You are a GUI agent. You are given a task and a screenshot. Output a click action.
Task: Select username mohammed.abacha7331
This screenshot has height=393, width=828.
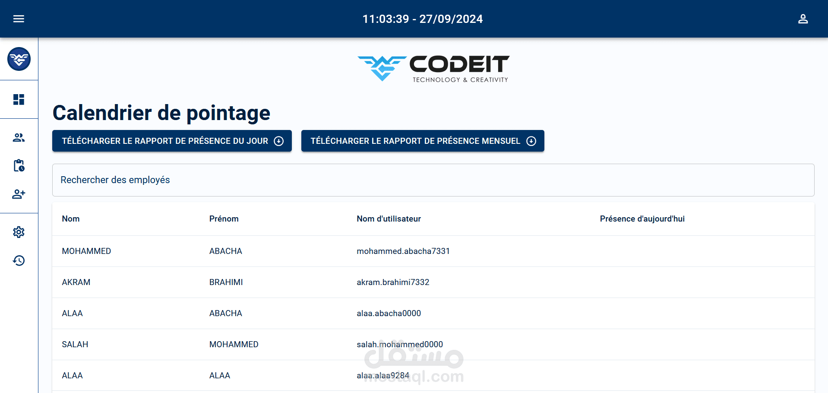click(x=403, y=251)
